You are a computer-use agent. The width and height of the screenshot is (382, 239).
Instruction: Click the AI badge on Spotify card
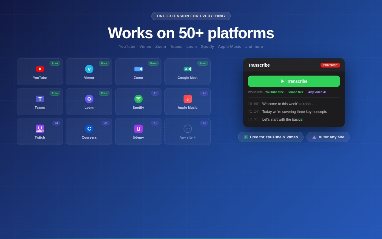155,93
